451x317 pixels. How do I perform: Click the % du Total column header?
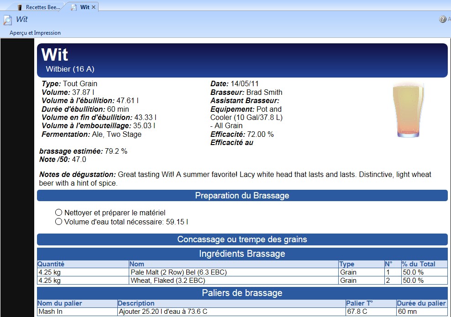pos(418,264)
